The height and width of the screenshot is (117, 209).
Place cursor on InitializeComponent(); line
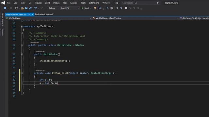point(55,61)
